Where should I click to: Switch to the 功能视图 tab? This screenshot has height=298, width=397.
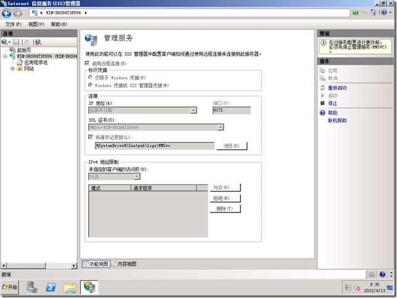tap(96, 264)
